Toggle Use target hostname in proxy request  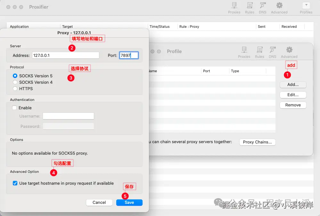pyautogui.click(x=15, y=183)
